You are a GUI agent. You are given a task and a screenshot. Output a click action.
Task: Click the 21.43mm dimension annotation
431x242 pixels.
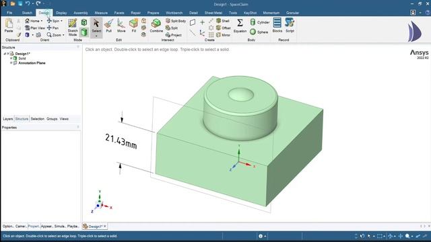coord(121,142)
